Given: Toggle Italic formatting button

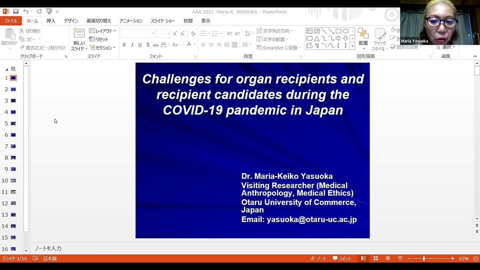Looking at the screenshot, I should [132, 45].
